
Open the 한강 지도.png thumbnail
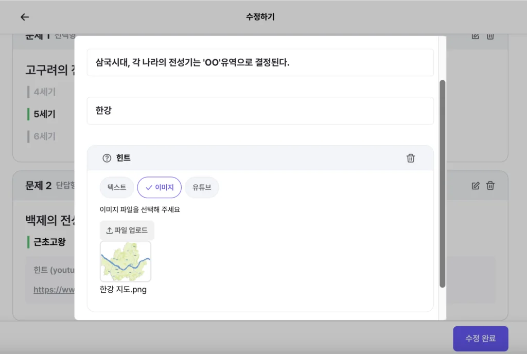125,261
